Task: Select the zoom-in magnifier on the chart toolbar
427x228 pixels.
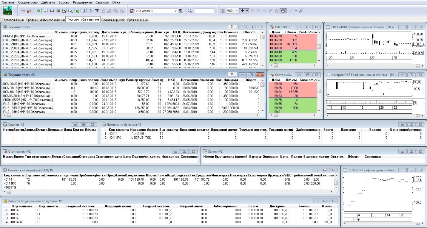Action: click(258, 11)
